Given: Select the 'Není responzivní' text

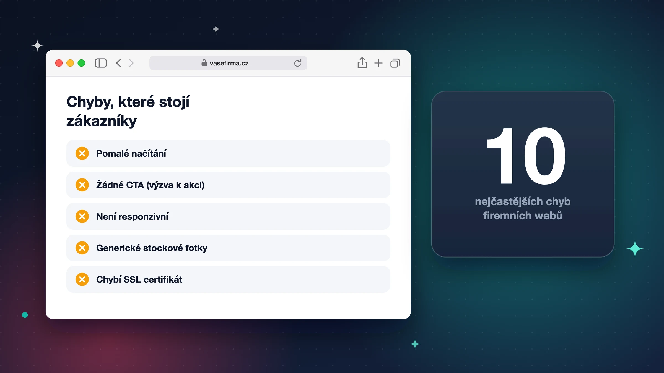Looking at the screenshot, I should pyautogui.click(x=132, y=216).
